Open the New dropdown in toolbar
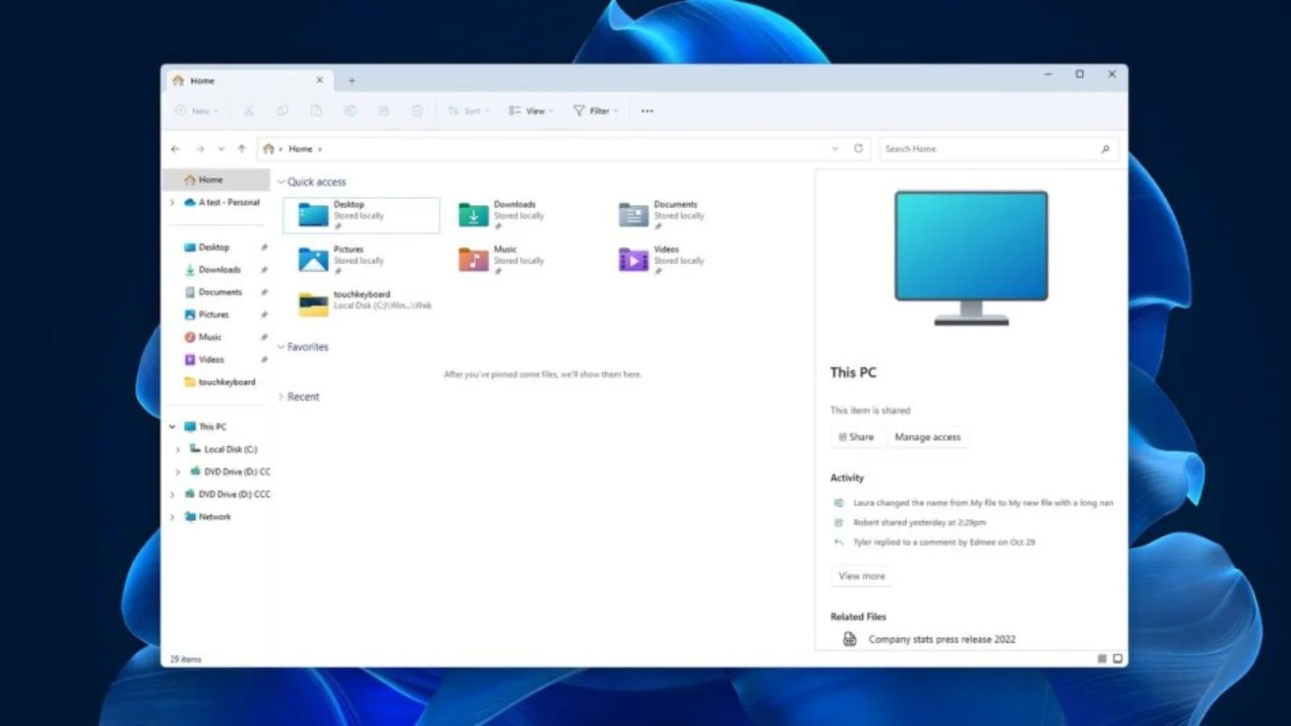The image size is (1291, 726). point(198,111)
